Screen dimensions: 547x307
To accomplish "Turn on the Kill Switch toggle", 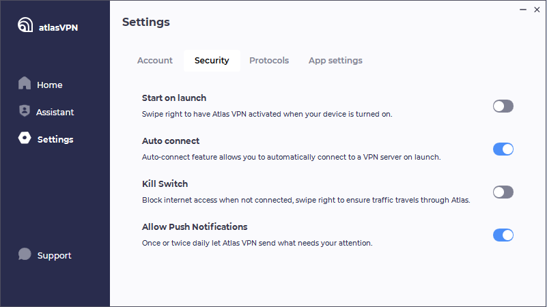I will (x=503, y=192).
